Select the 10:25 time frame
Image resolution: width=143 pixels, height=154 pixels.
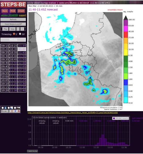14,46
